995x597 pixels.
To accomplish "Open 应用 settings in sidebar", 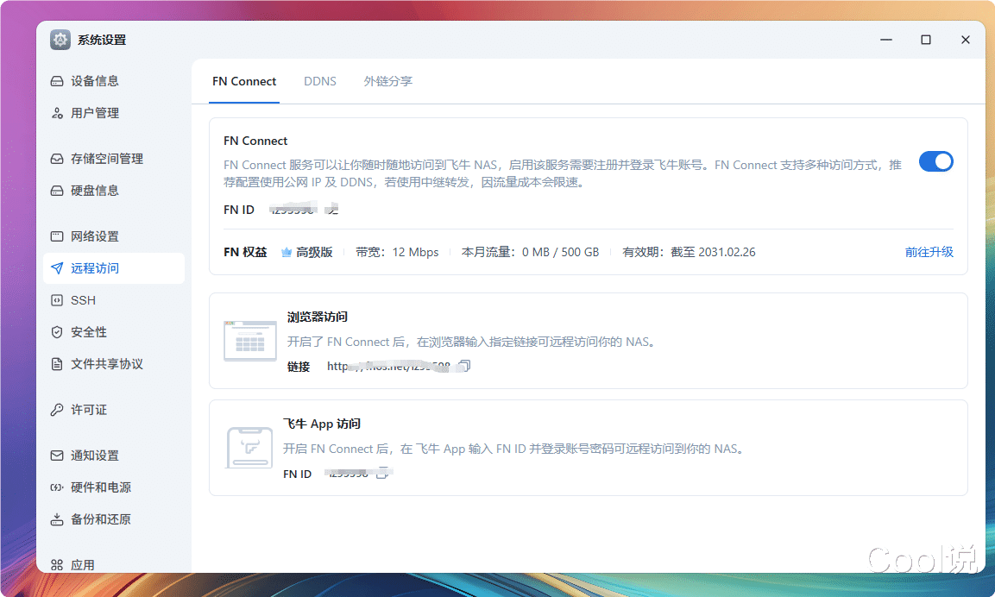I will click(x=114, y=564).
